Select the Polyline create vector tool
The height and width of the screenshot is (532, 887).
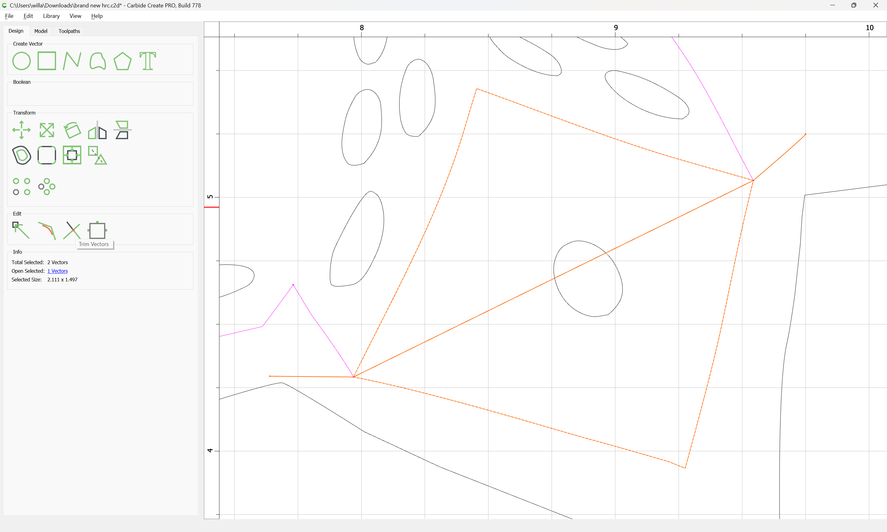tap(72, 61)
